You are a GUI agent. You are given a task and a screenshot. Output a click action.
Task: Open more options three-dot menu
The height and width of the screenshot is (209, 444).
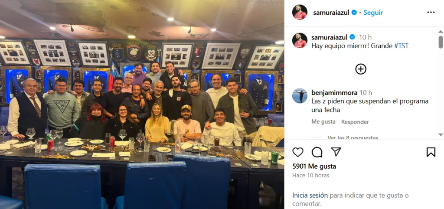tap(431, 12)
